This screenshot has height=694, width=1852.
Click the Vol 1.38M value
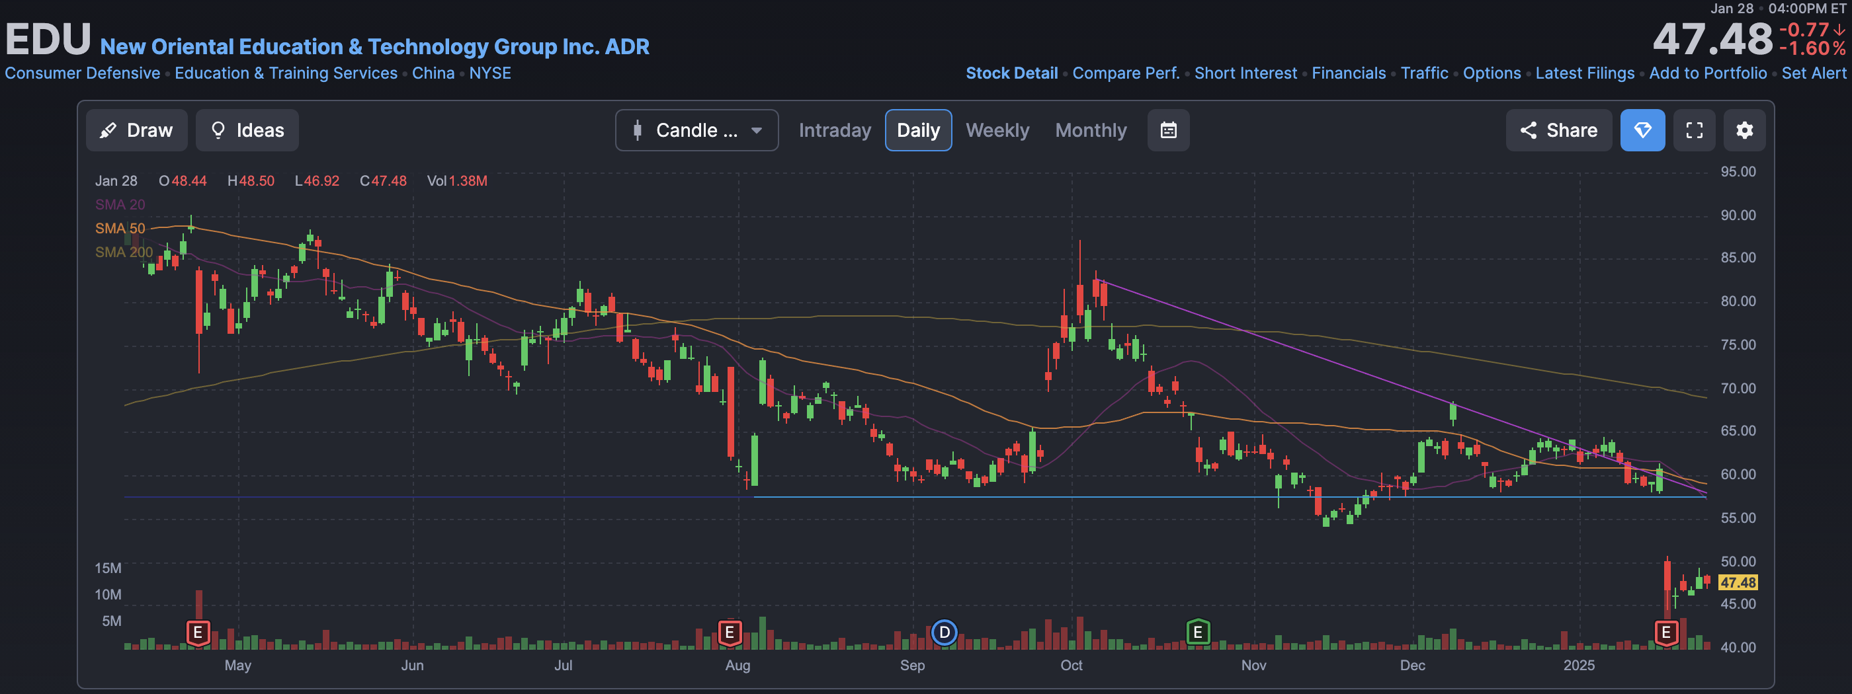coord(457,181)
